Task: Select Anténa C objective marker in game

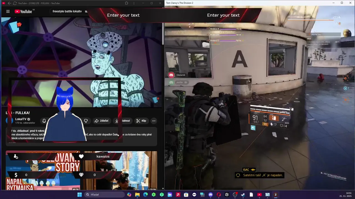Action: (x=226, y=41)
